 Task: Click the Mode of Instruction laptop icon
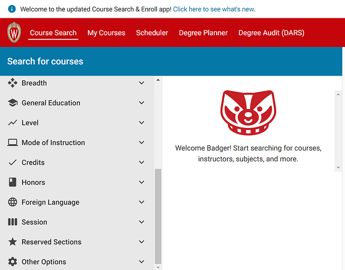click(12, 143)
